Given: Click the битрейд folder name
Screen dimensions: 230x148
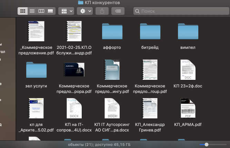Looking at the screenshot, I should [x=150, y=47].
